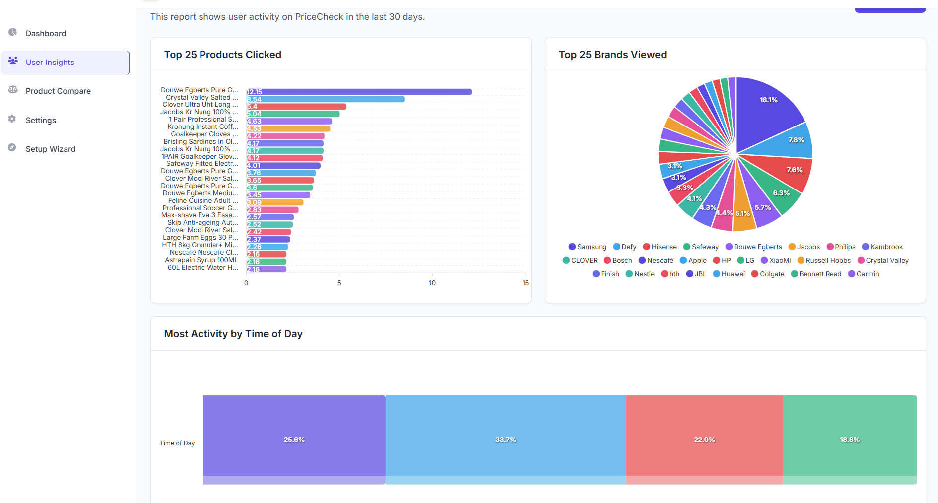938x503 pixels.
Task: Click the hth legend entry
Action: pos(670,274)
